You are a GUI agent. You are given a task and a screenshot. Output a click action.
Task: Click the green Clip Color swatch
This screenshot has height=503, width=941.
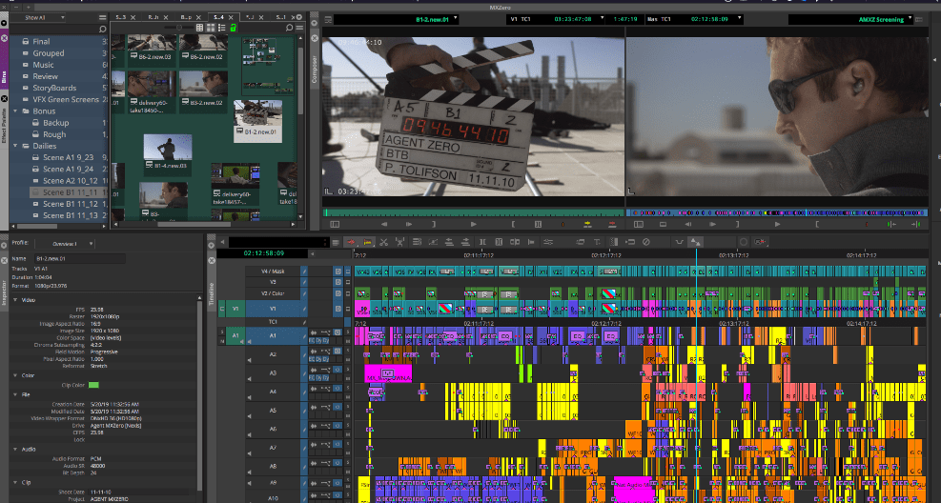(93, 385)
